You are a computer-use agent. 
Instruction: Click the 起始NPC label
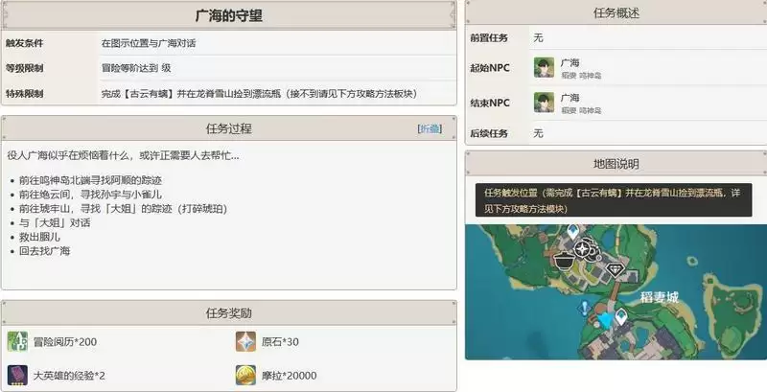coord(490,68)
